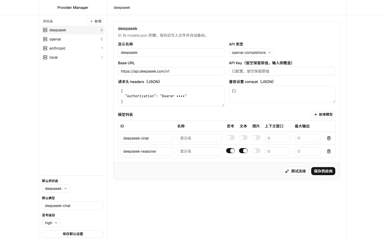Focus the 默认模型 deepseek-chat field
Screen dimensions: 385x241
(x=73, y=206)
